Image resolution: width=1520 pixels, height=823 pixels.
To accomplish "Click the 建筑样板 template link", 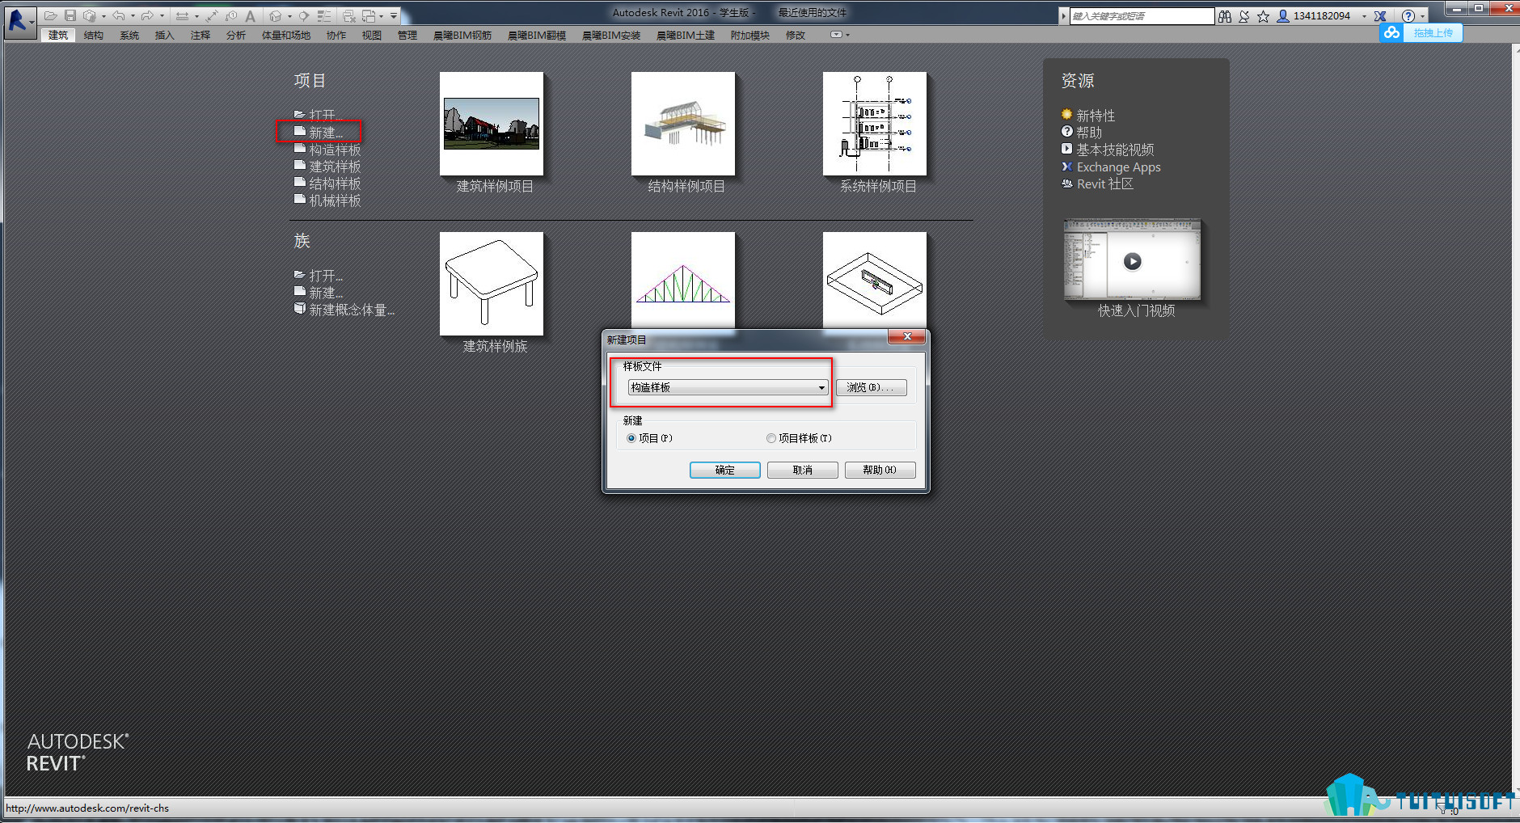I will [x=335, y=167].
